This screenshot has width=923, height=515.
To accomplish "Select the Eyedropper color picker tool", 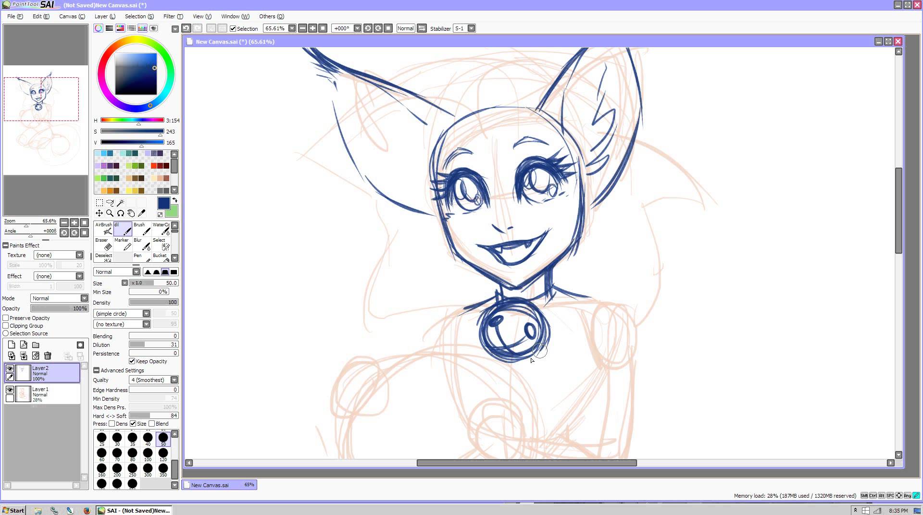I will [141, 213].
